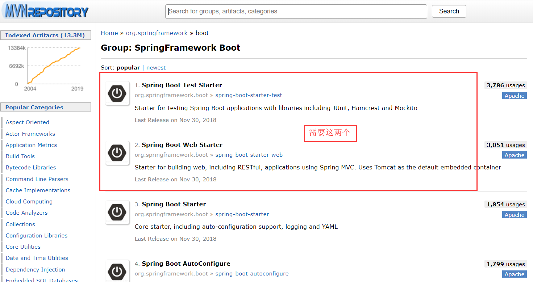The image size is (533, 282).
Task: Click org.springframework.boot group of AutoConfigure
Action: point(171,274)
